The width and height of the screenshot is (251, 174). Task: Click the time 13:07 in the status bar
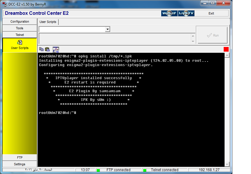(x=85, y=170)
